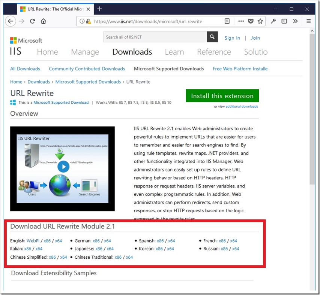The height and width of the screenshot is (295, 320).
Task: Download English WebPI installer link
Action: click(x=33, y=241)
